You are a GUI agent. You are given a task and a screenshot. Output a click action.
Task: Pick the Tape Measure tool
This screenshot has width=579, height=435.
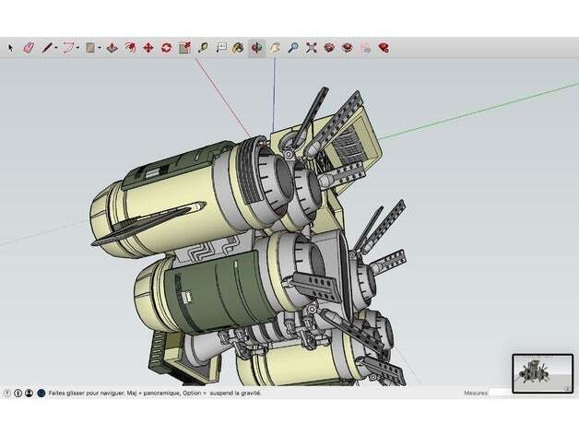click(202, 47)
